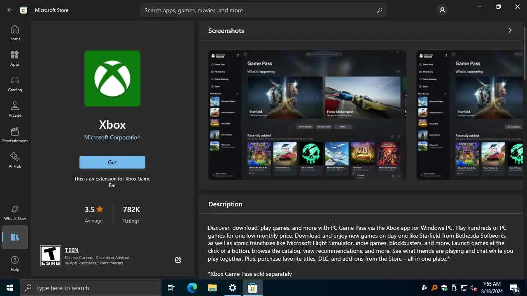Viewport: 527px width, 296px height.
Task: Click the search magnifier icon
Action: pos(380,10)
